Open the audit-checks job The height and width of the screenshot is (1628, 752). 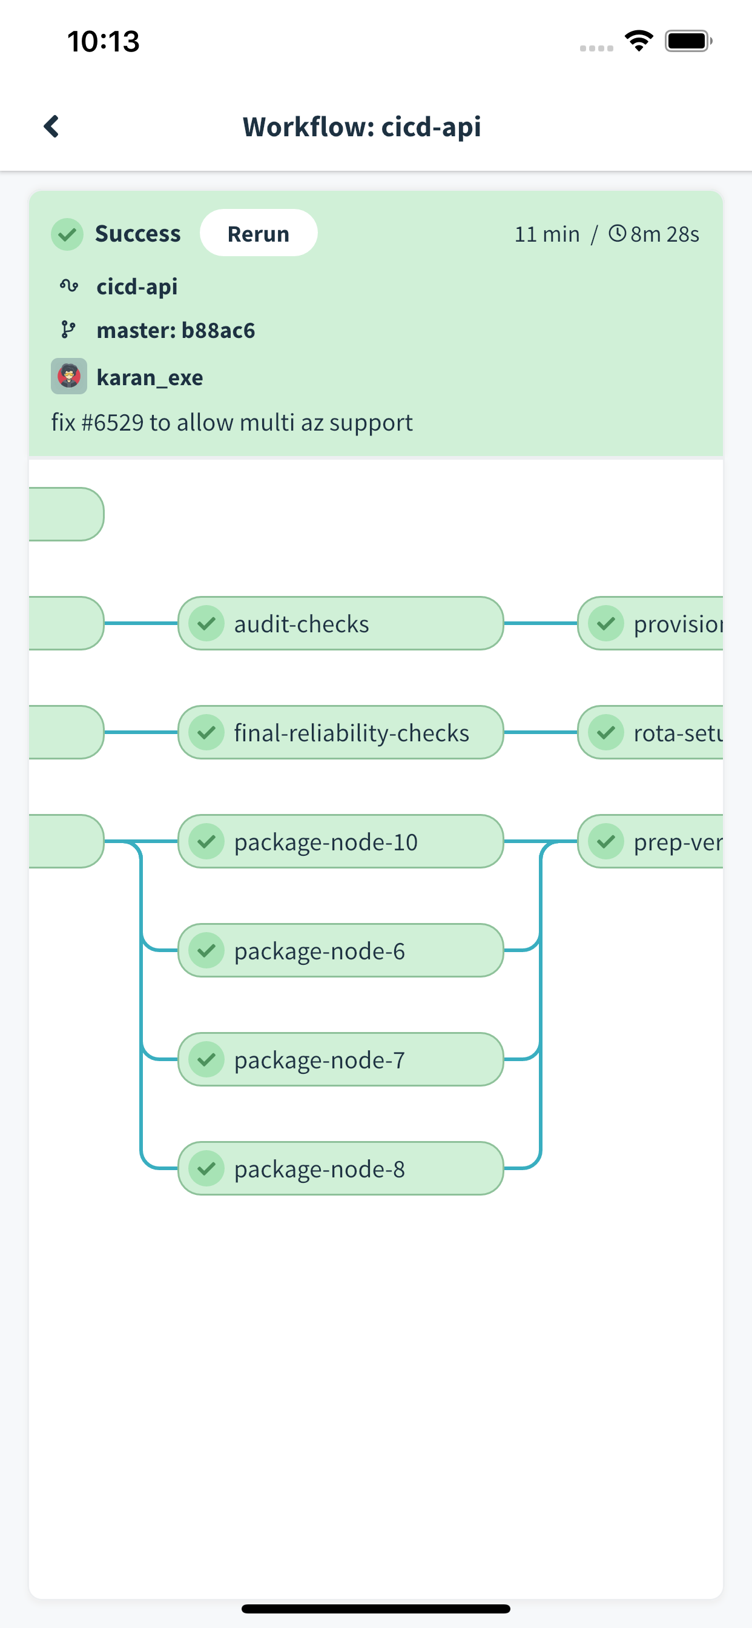click(x=341, y=624)
